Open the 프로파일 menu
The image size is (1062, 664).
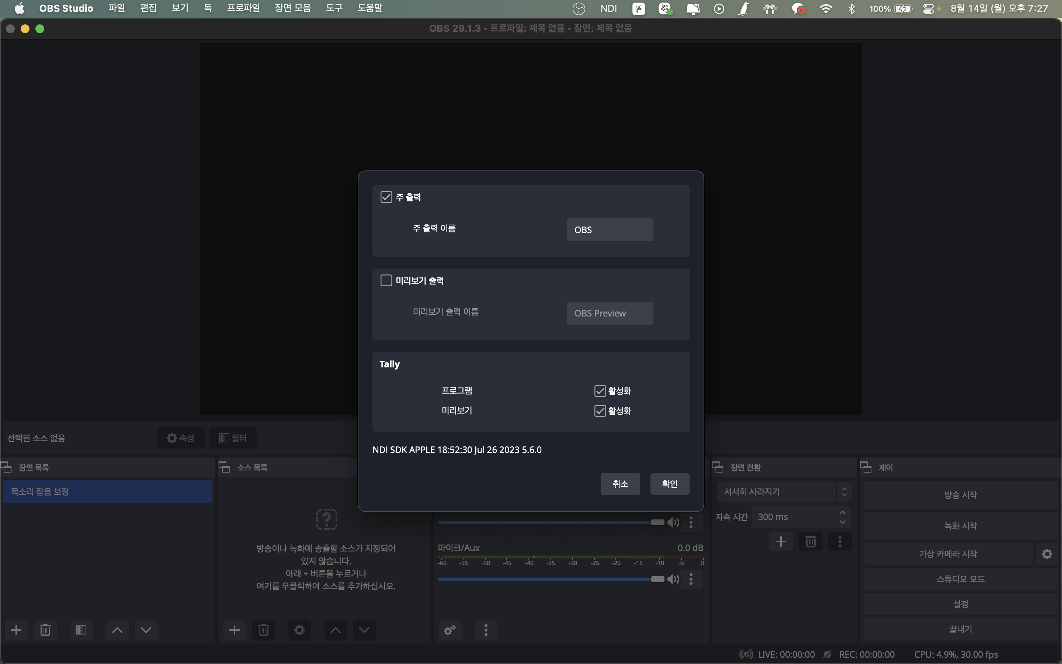[x=243, y=8]
